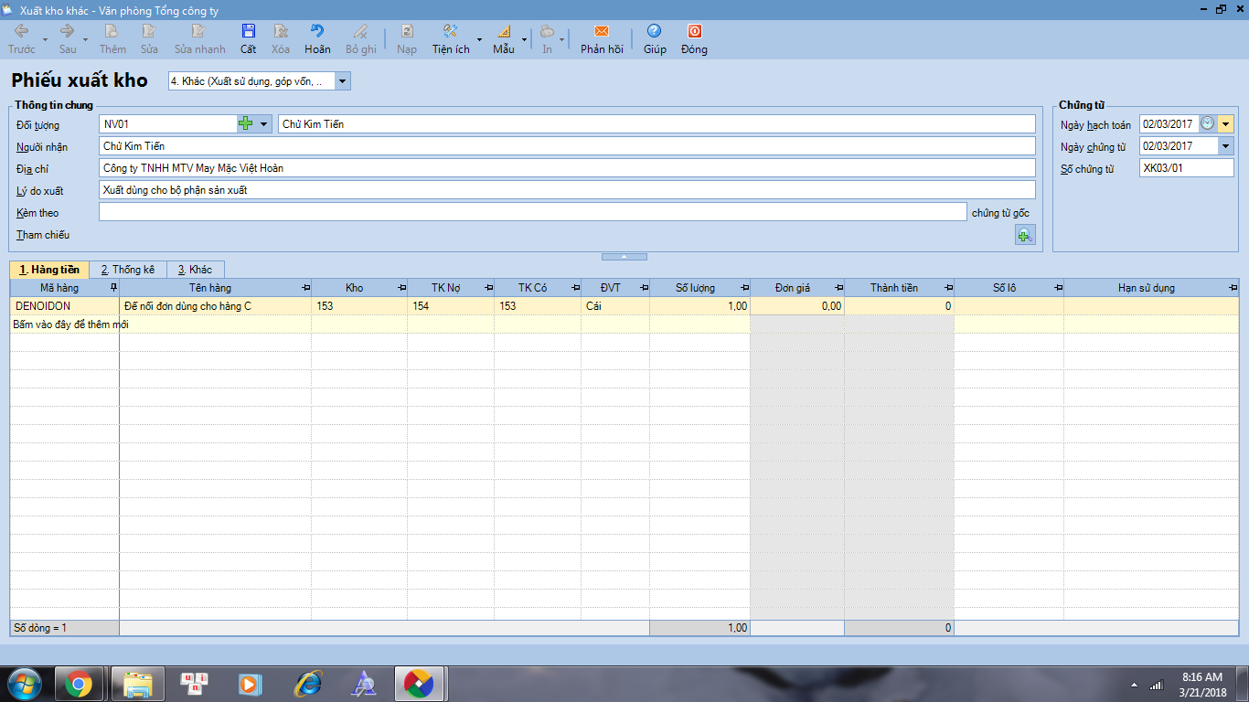This screenshot has width=1249, height=702.
Task: Open Ngày hạch toán date dropdown
Action: pyautogui.click(x=1225, y=123)
